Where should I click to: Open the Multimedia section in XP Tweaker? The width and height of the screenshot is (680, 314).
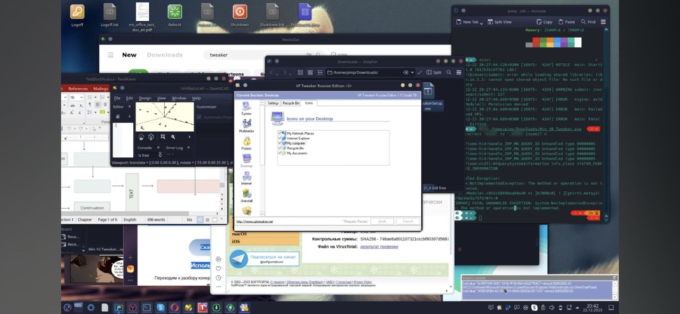[246, 126]
